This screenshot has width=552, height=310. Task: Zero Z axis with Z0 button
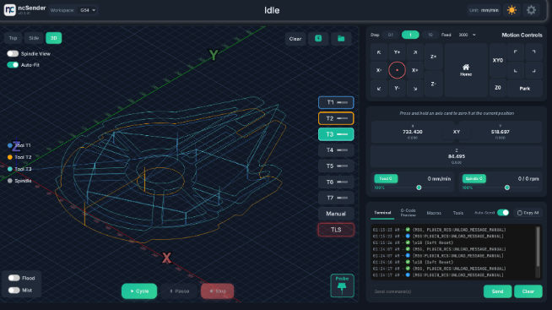497,88
